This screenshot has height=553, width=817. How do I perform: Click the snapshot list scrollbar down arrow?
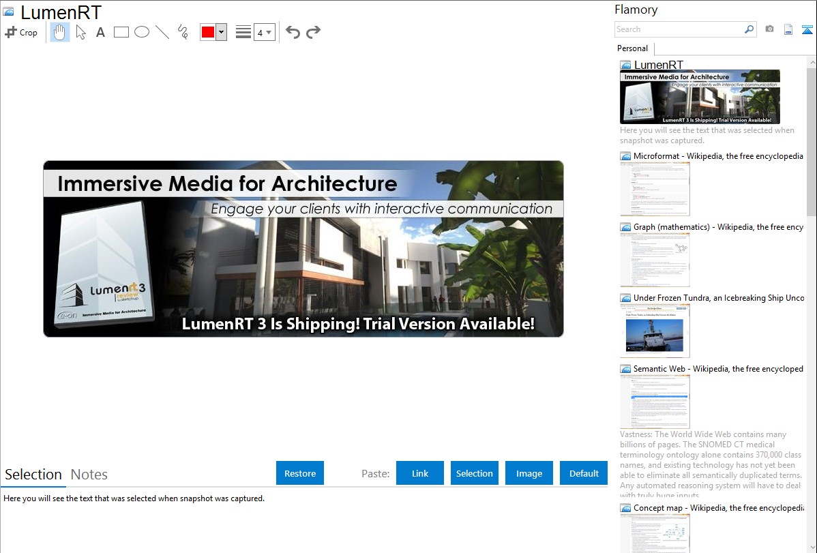tap(812, 548)
